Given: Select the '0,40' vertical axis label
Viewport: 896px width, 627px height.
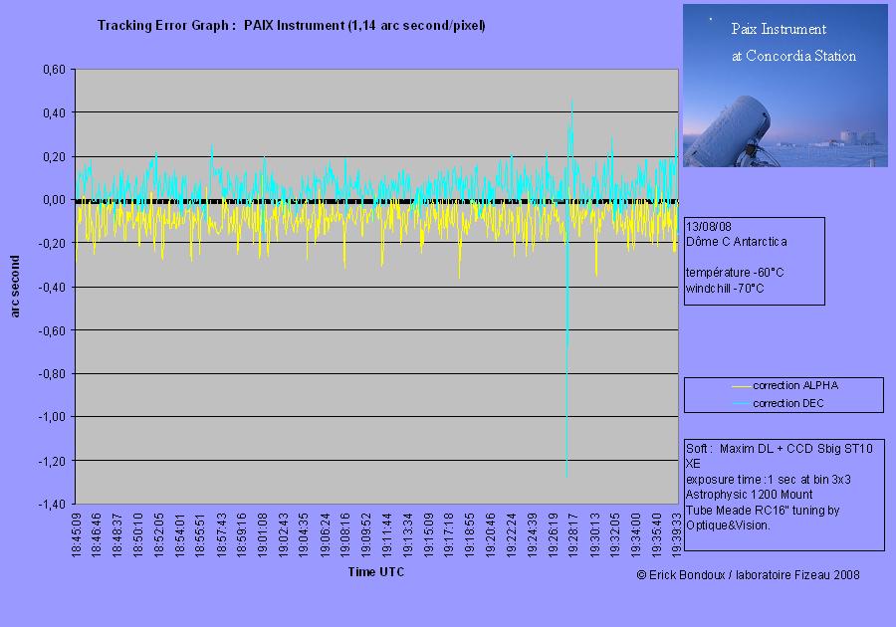Looking at the screenshot, I should click(x=55, y=113).
